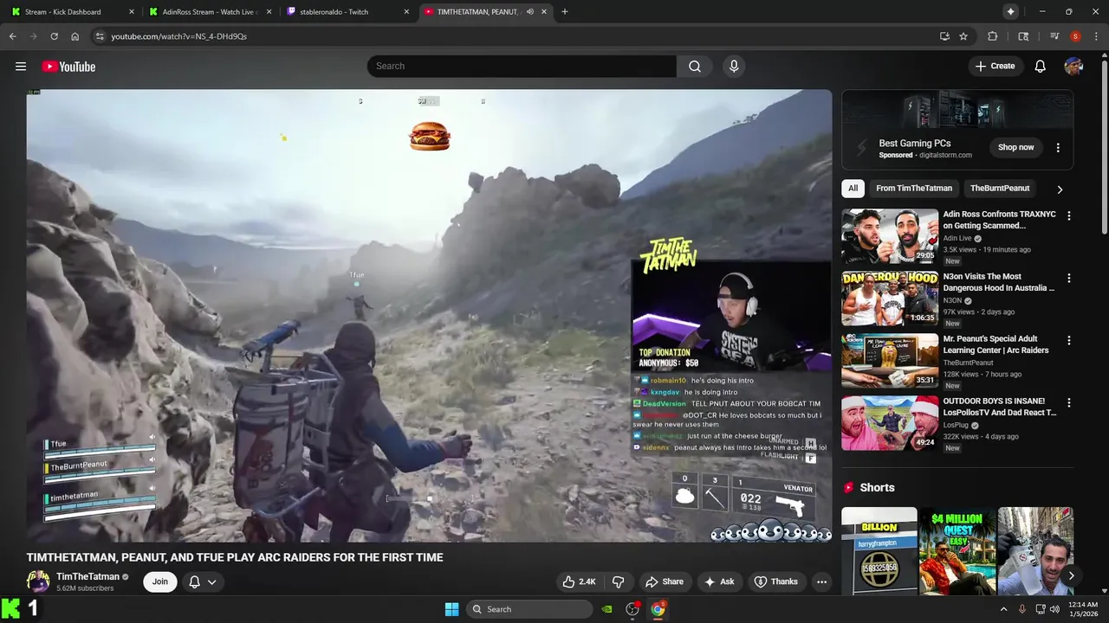Open the Chrome profile S avatar

(1075, 36)
